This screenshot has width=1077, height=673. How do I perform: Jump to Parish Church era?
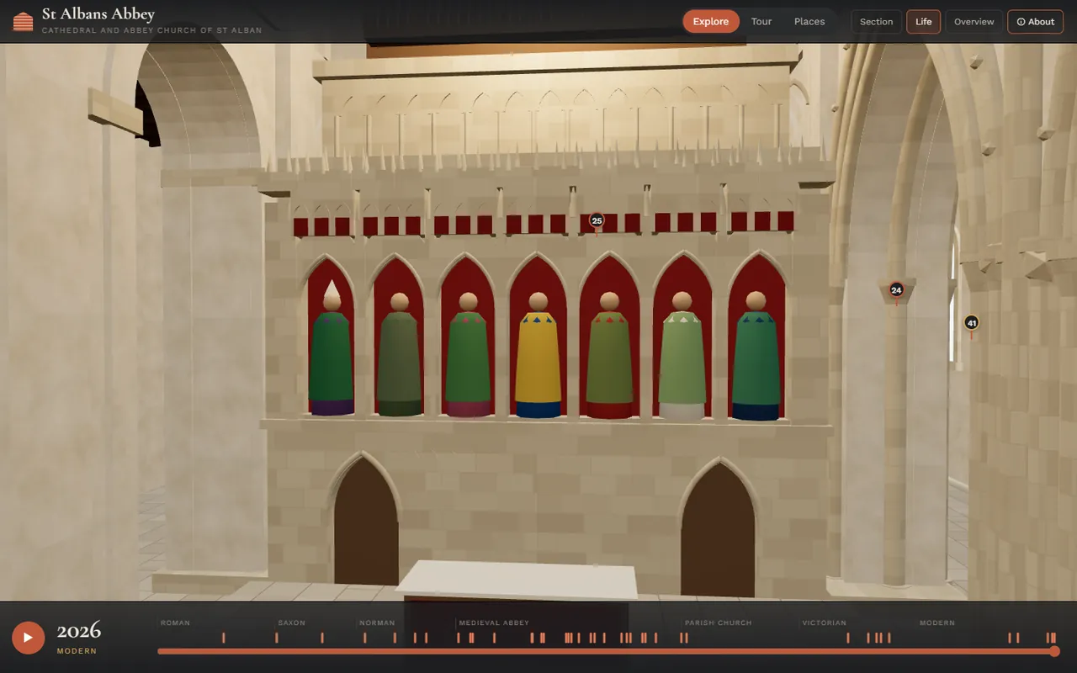(718, 623)
